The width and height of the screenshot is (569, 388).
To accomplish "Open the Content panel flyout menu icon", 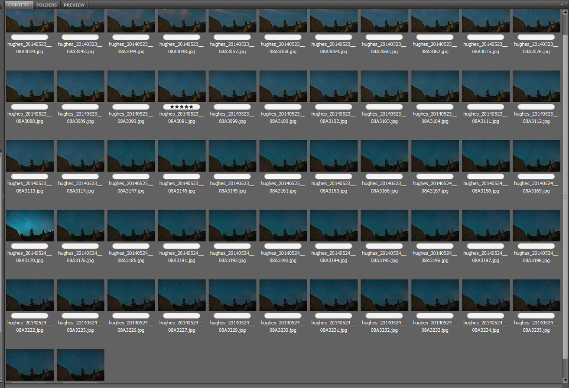I will coord(563,4).
